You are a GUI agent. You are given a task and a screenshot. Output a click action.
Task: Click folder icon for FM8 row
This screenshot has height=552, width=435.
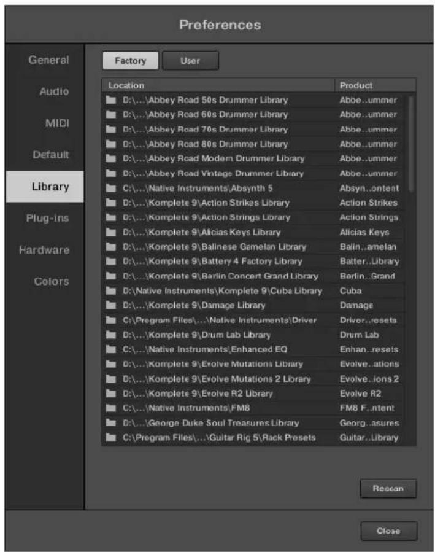pos(111,408)
